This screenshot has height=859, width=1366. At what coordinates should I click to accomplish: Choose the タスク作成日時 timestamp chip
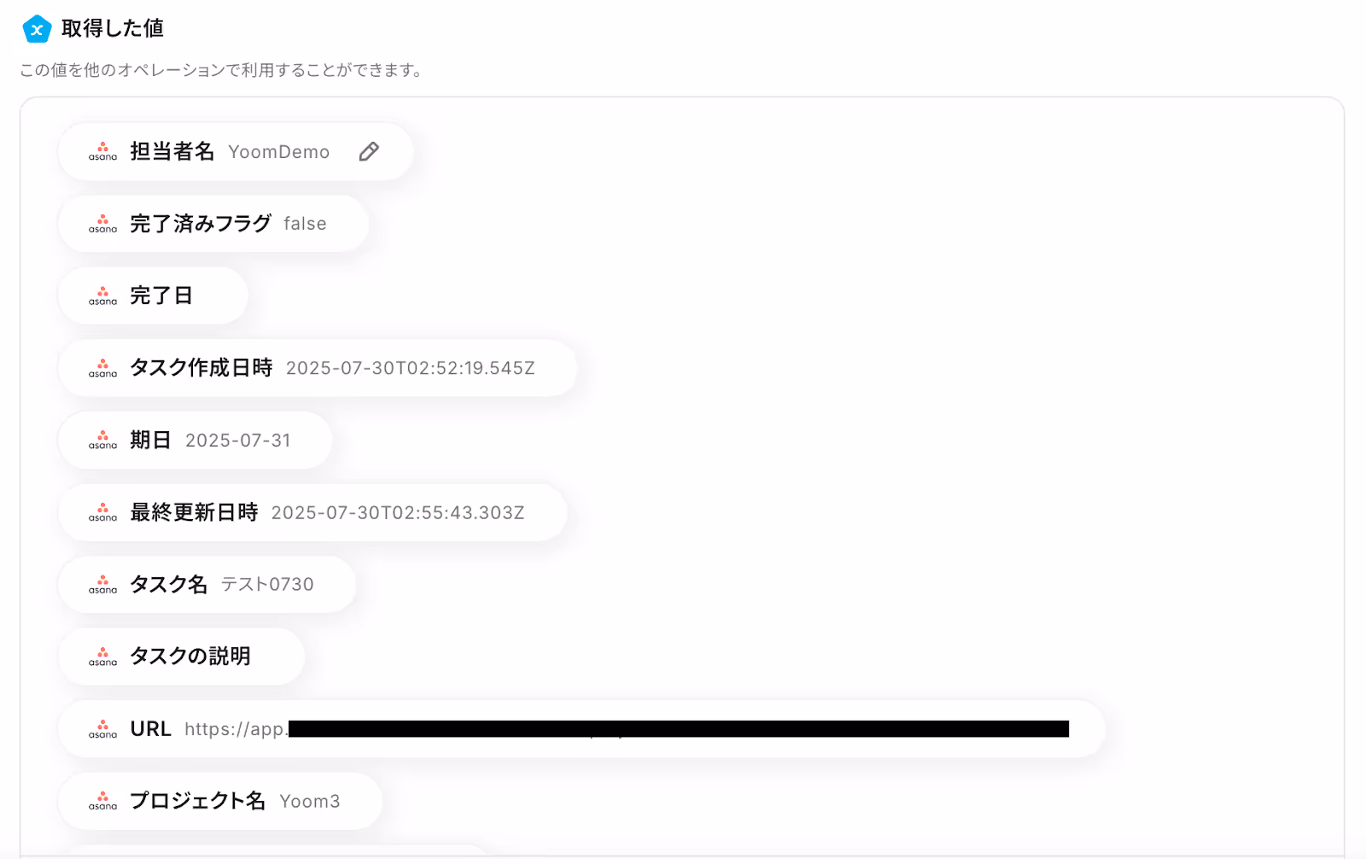click(x=318, y=368)
